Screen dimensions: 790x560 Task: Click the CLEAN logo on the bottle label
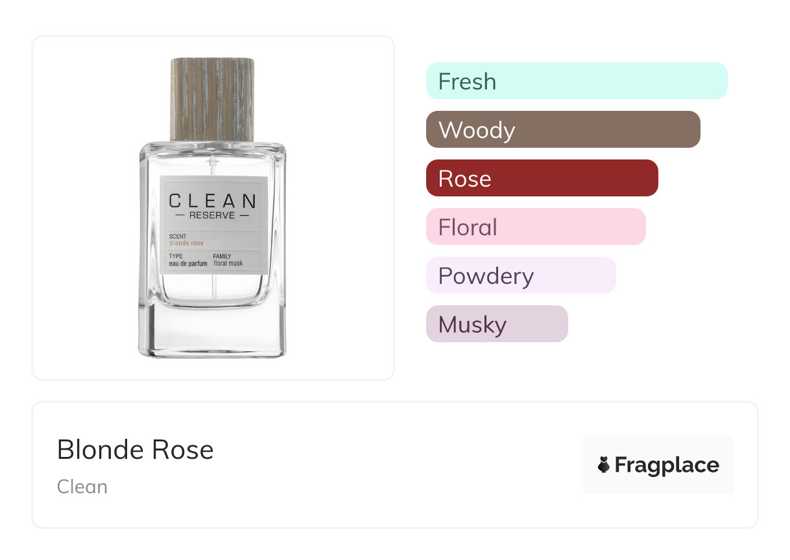pyautogui.click(x=213, y=200)
